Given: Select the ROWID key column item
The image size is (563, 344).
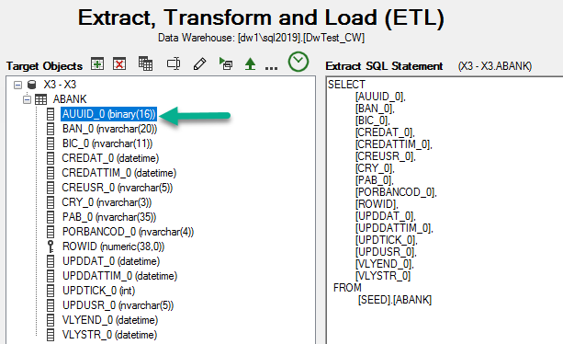Looking at the screenshot, I should [x=114, y=247].
